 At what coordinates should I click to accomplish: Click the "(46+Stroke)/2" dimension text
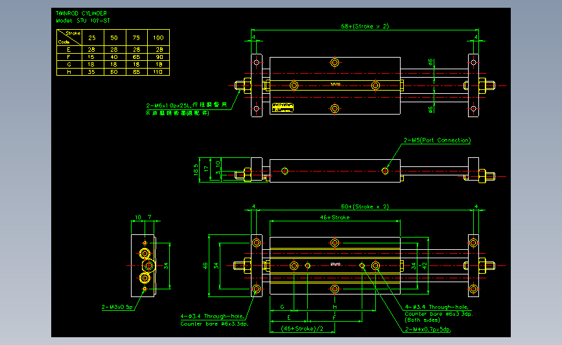[x=302, y=329]
